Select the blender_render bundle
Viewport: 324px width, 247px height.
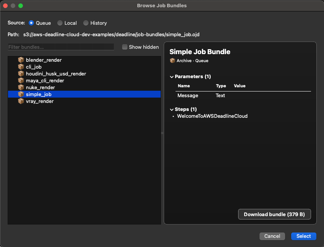(84, 60)
